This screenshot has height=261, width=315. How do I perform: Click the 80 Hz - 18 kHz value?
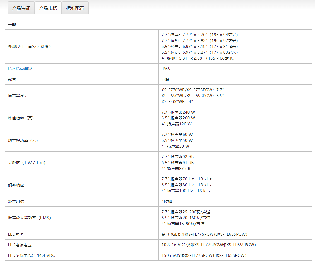pos(197,185)
